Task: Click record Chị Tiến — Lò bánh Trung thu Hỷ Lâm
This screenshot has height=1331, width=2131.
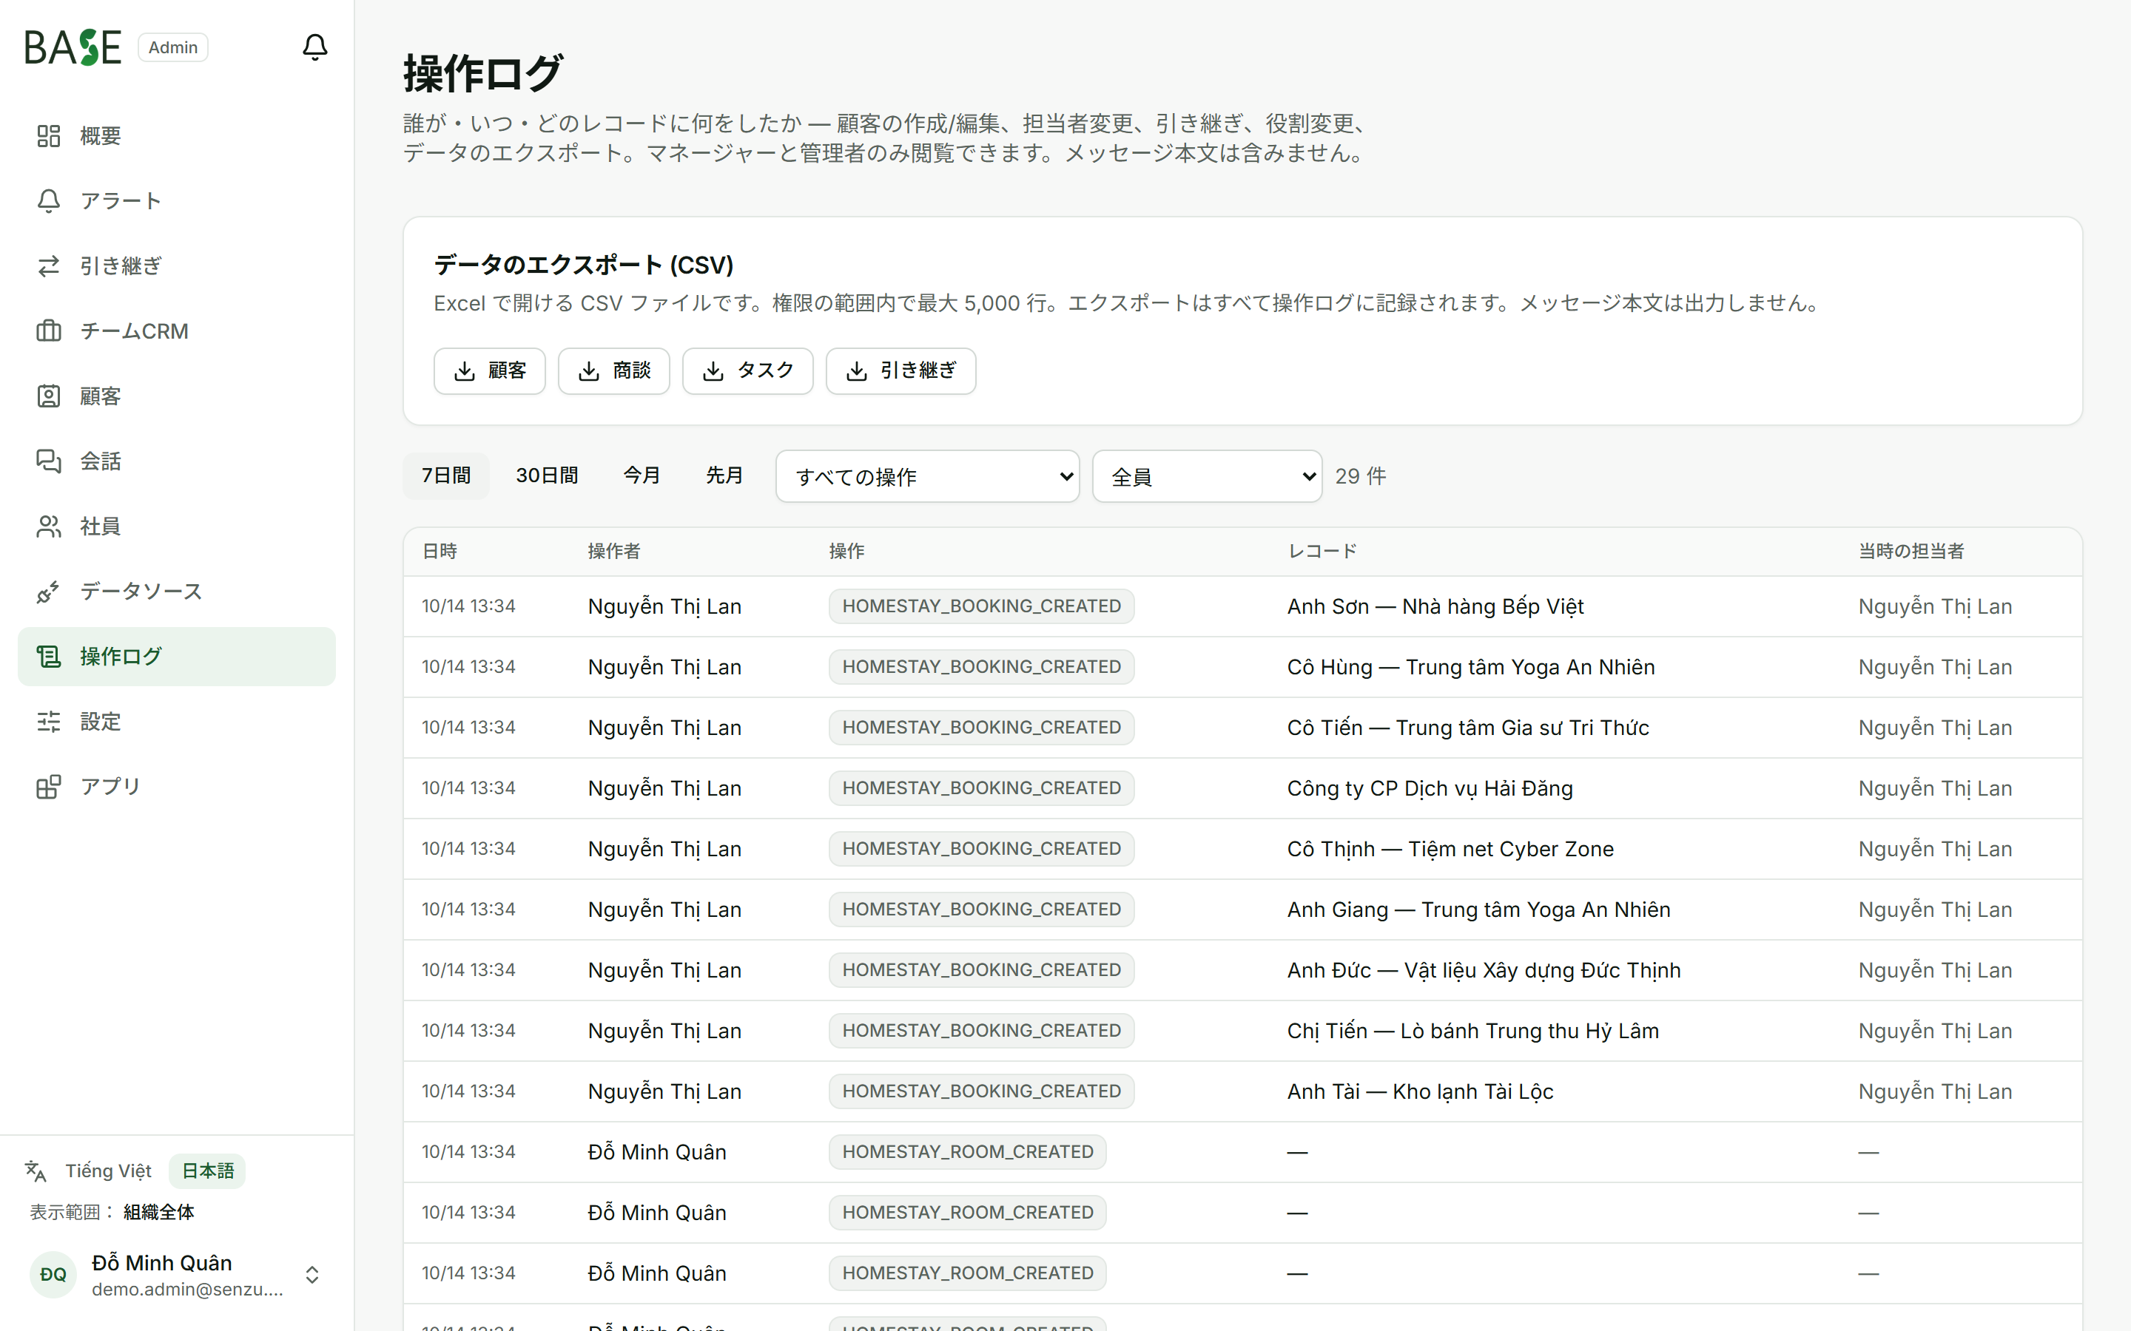Action: pyautogui.click(x=1473, y=1031)
